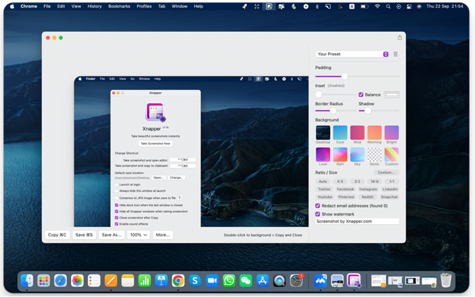Image resolution: width=475 pixels, height=297 pixels.
Task: Open the Chrome menu in the menu bar
Action: [29, 6]
